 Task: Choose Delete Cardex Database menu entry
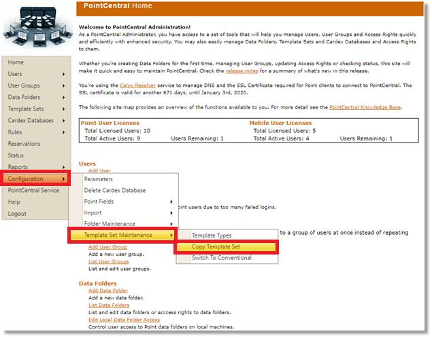115,191
